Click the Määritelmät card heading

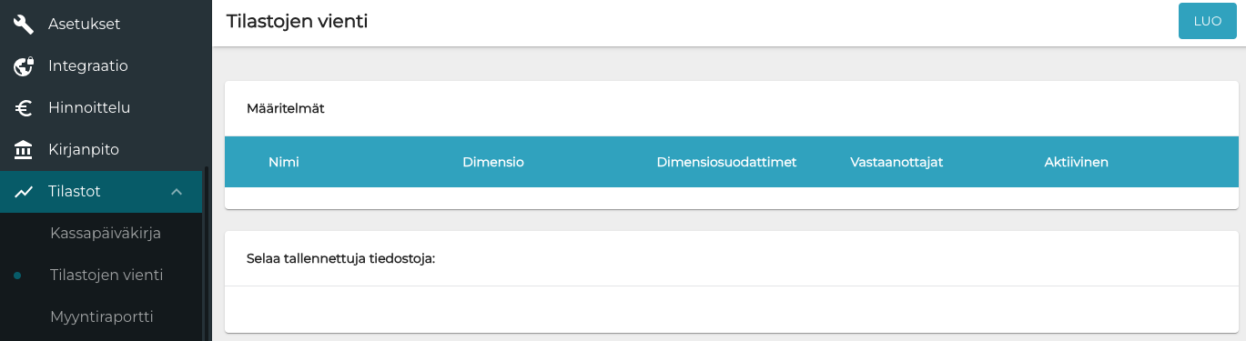(x=286, y=108)
